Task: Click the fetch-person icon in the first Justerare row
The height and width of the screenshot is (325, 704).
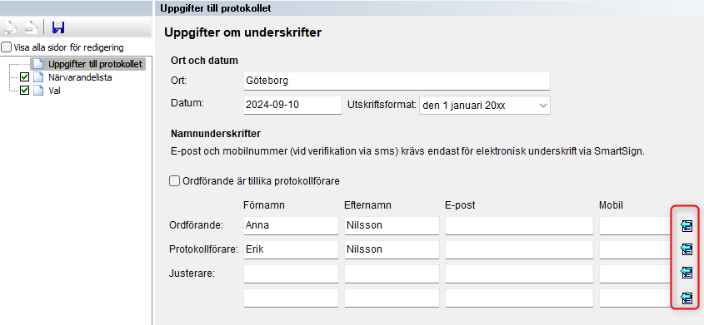Action: tap(687, 273)
